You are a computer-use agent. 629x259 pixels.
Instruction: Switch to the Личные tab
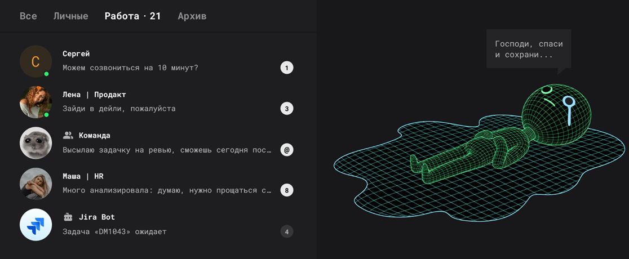point(70,16)
